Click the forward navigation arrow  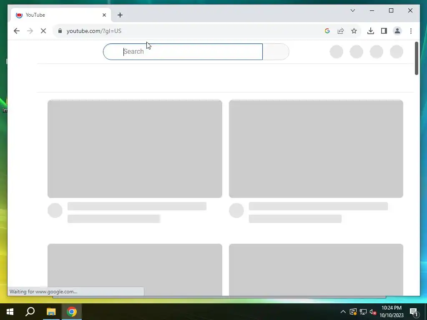pos(30,31)
